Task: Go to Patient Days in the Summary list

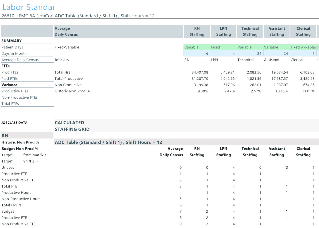Action: 12,47
